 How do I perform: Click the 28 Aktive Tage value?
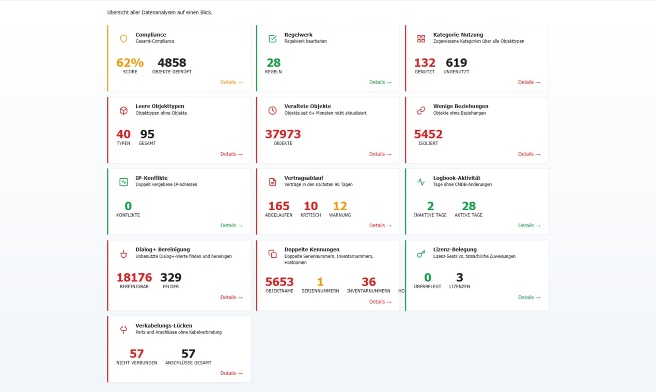tap(468, 206)
